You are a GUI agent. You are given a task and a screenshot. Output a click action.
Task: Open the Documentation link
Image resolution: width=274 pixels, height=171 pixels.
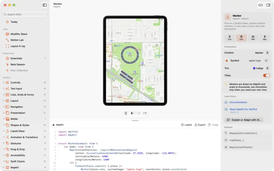point(238,102)
